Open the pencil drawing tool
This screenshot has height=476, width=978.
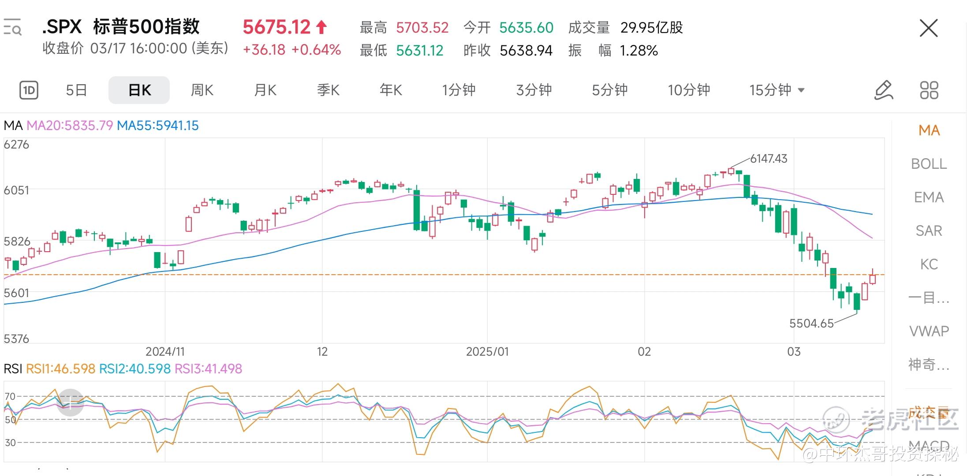coord(883,90)
